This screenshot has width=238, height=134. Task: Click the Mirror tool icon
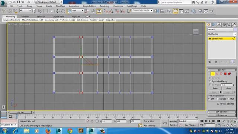pyautogui.click(x=157, y=11)
